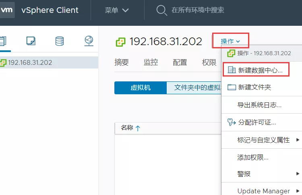The height and width of the screenshot is (195, 302).
Task: Open the 菜单 dropdown in the top bar
Action: point(117,10)
